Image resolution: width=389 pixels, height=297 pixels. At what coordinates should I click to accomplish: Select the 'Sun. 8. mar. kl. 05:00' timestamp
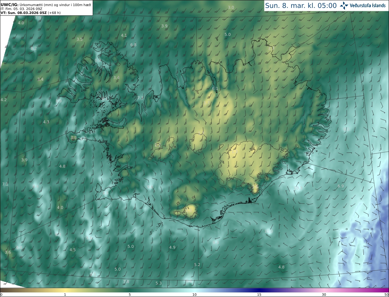point(301,5)
